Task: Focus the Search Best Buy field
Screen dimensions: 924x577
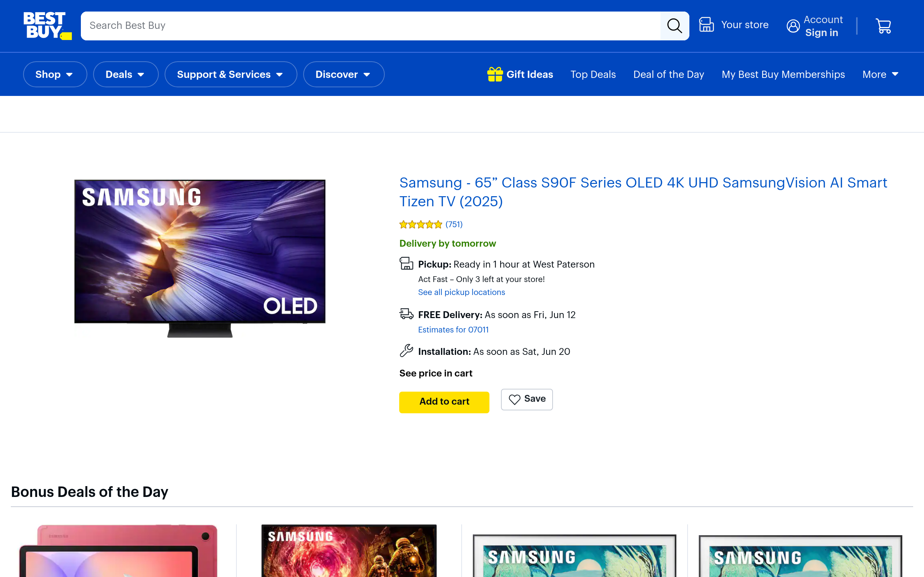Action: (370, 26)
